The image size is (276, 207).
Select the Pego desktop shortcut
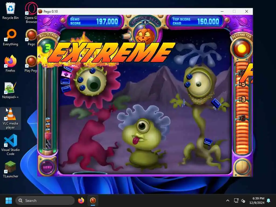tap(31, 37)
